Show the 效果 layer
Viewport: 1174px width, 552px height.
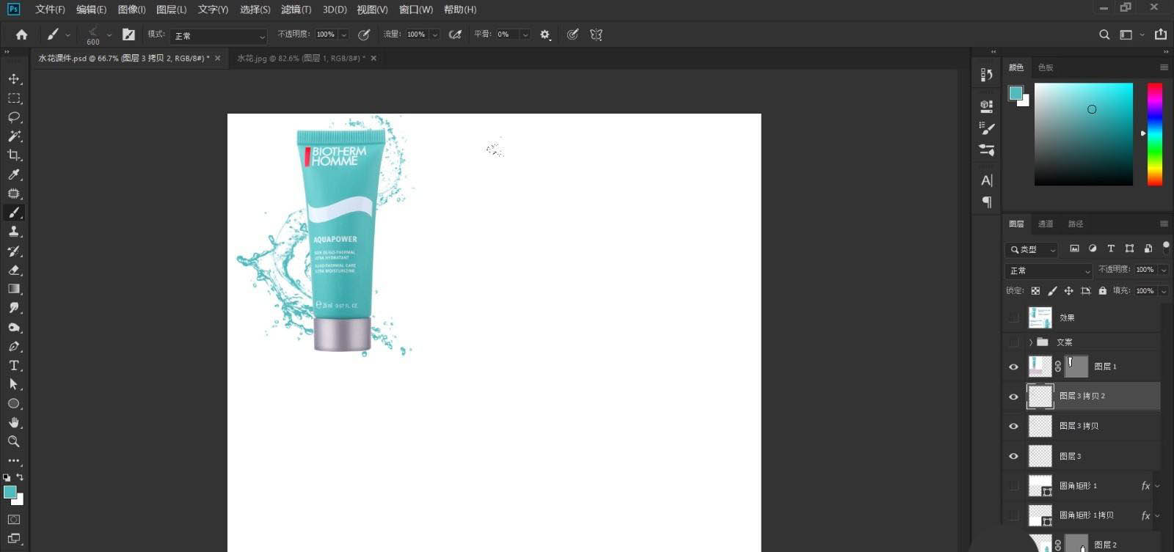pos(1013,317)
